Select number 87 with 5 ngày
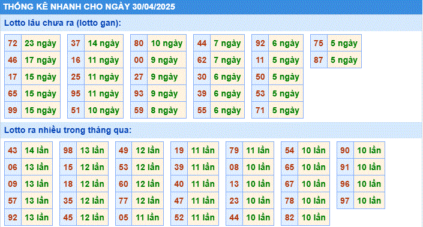The height and width of the screenshot is (227, 423). point(319,60)
